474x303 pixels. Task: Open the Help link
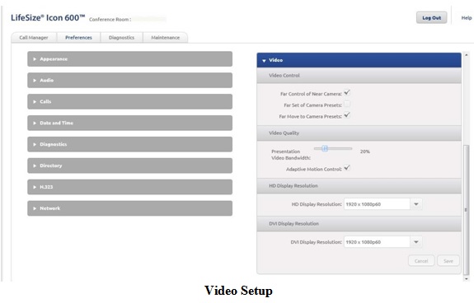point(466,18)
